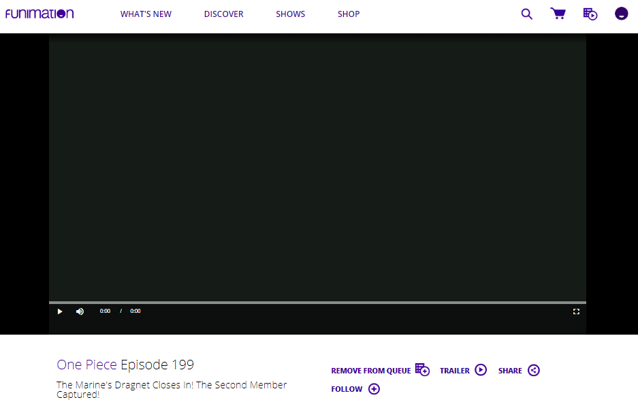Enter fullscreen mode
This screenshot has height=404, width=638.
tap(576, 312)
